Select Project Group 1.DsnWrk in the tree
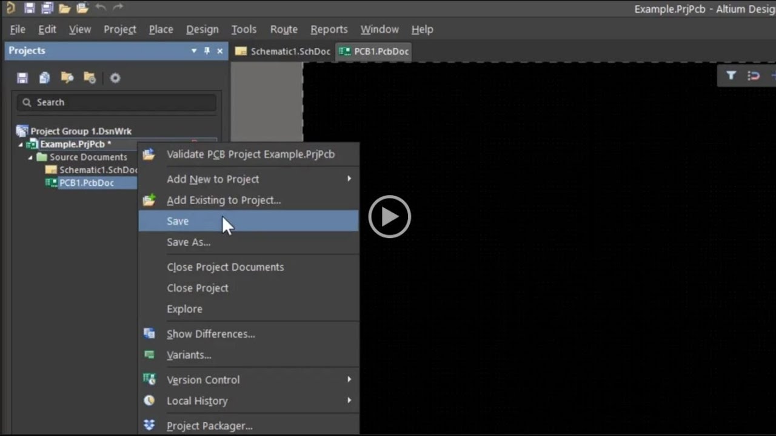Image resolution: width=776 pixels, height=436 pixels. click(81, 131)
